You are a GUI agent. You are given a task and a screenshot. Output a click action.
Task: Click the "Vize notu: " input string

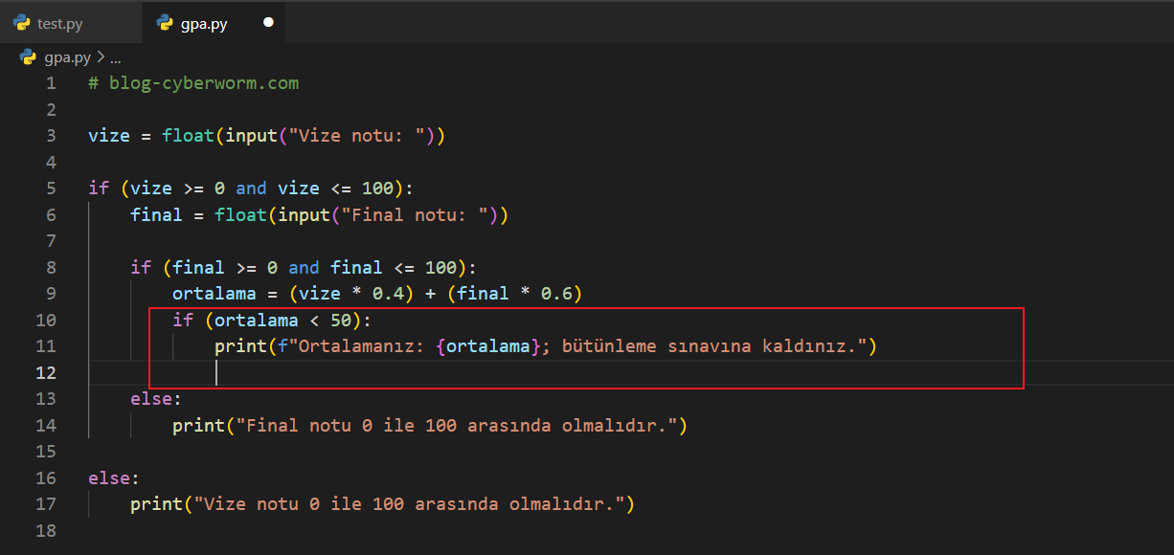(x=357, y=136)
